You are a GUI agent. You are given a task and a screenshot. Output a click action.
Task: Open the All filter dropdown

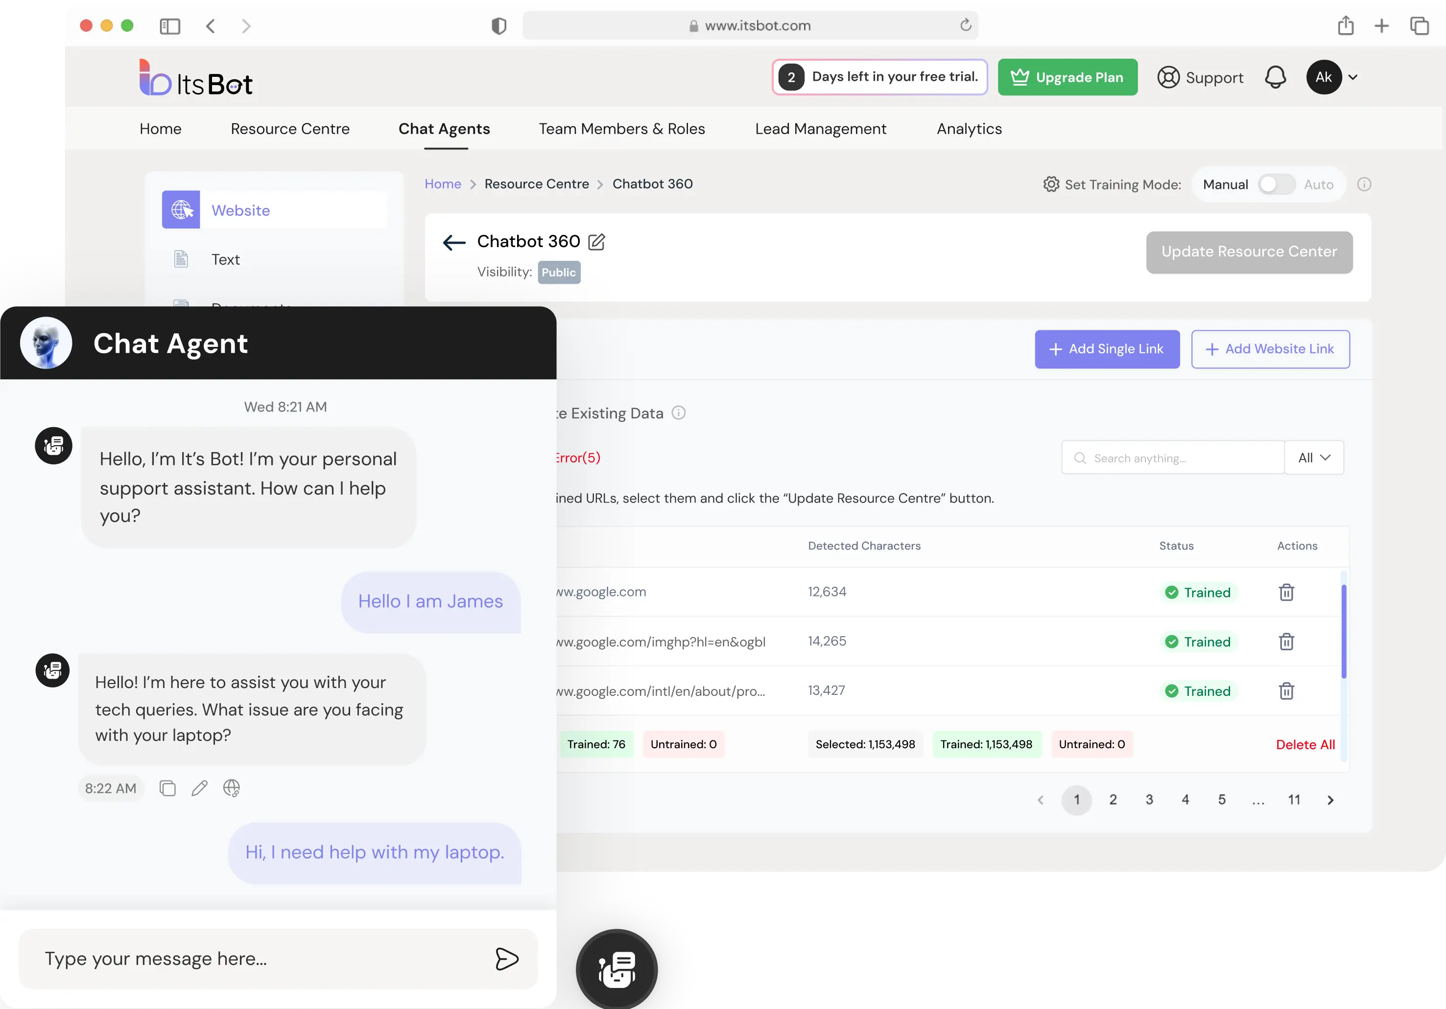(x=1313, y=458)
